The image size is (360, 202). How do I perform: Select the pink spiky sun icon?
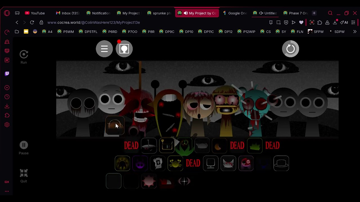pyautogui.click(x=149, y=181)
